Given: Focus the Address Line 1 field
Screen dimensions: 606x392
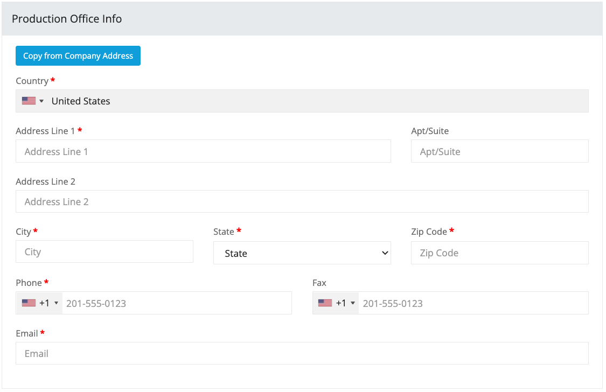Looking at the screenshot, I should tap(203, 151).
